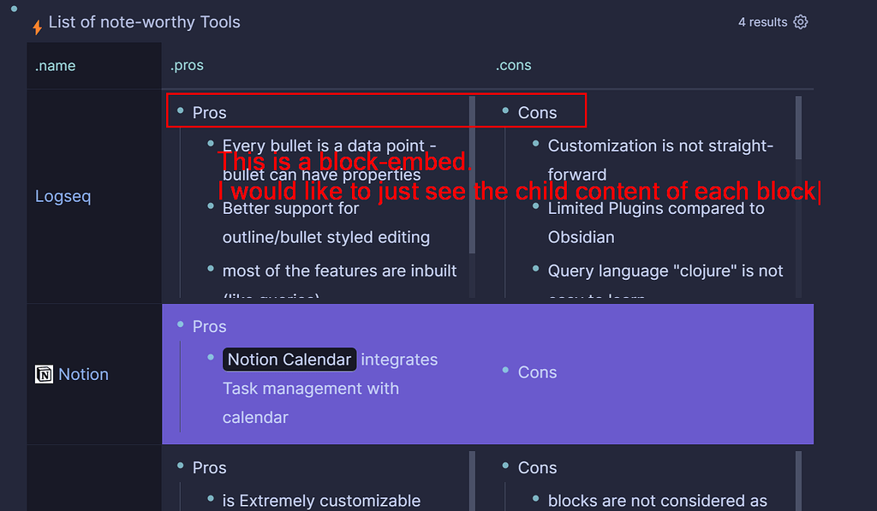Open the Notion page link
Screen dimensions: 877x511
tap(84, 373)
